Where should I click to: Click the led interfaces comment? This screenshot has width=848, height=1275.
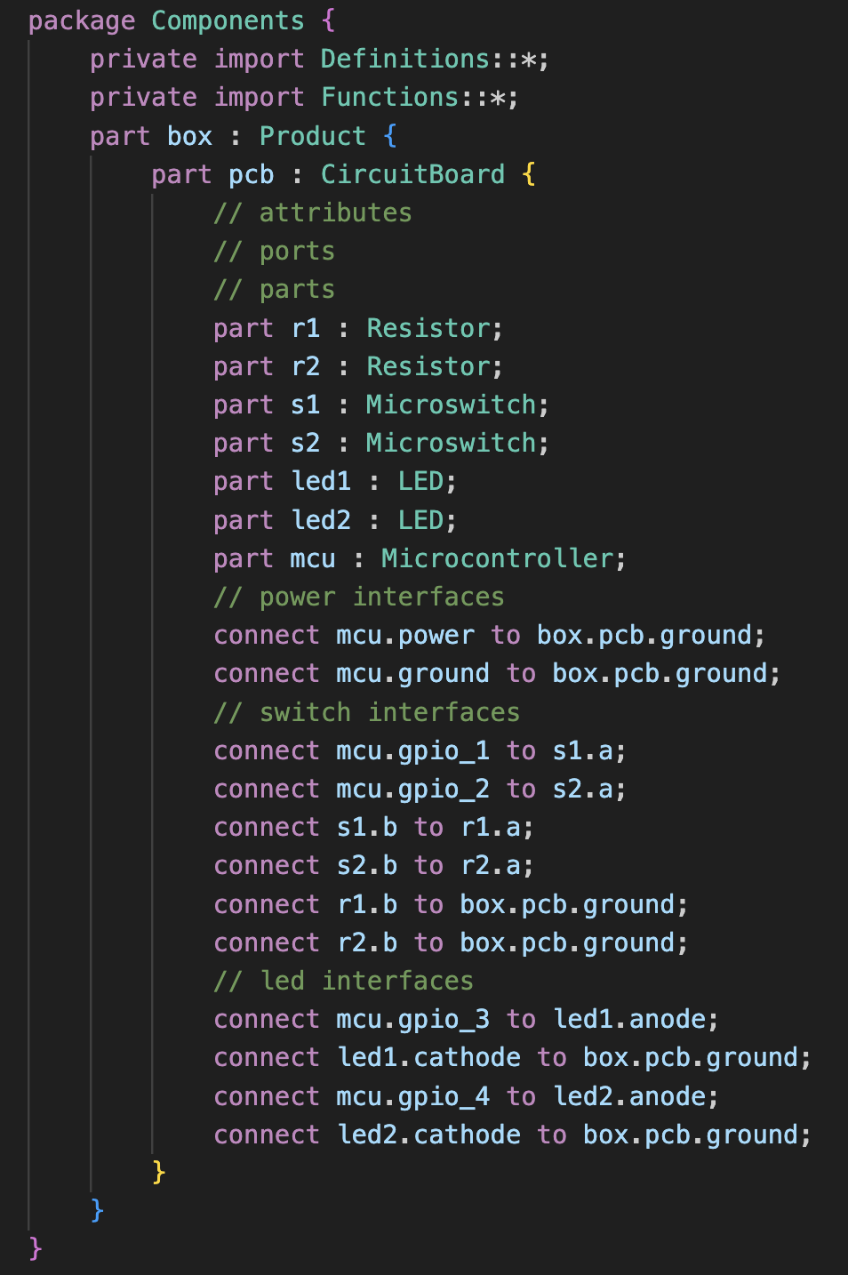(343, 981)
